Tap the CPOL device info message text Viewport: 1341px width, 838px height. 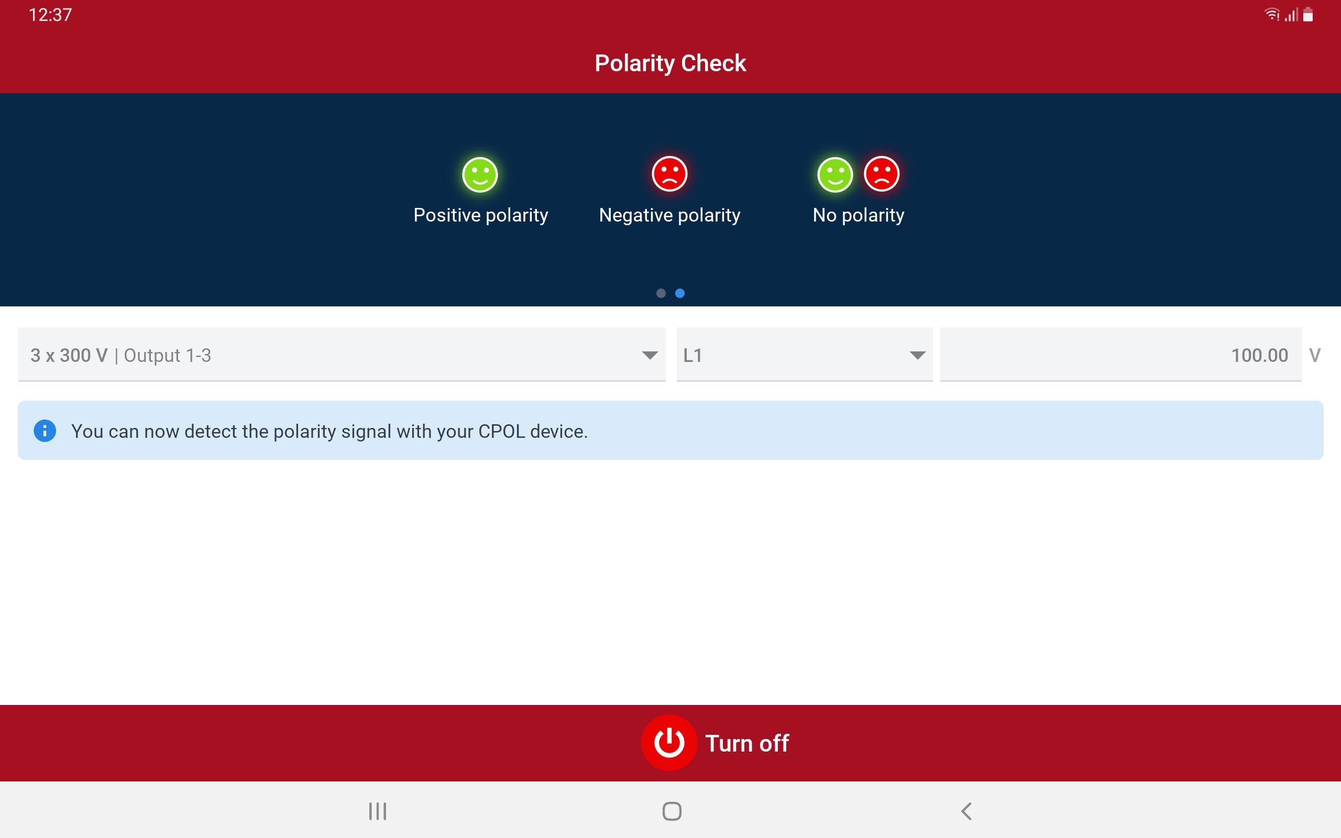tap(329, 431)
